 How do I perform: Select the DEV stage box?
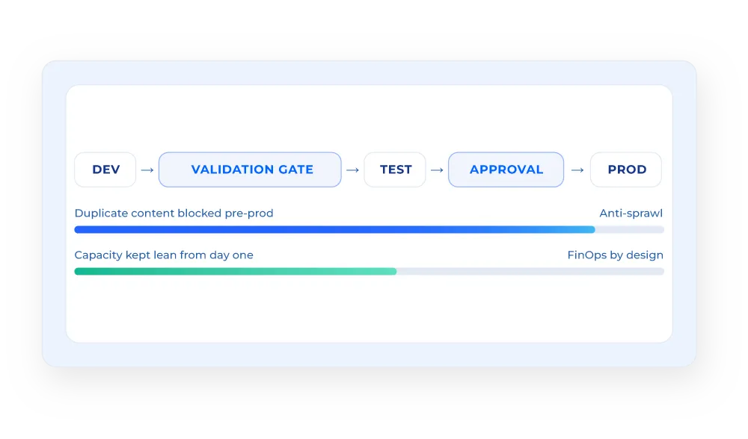pyautogui.click(x=105, y=169)
